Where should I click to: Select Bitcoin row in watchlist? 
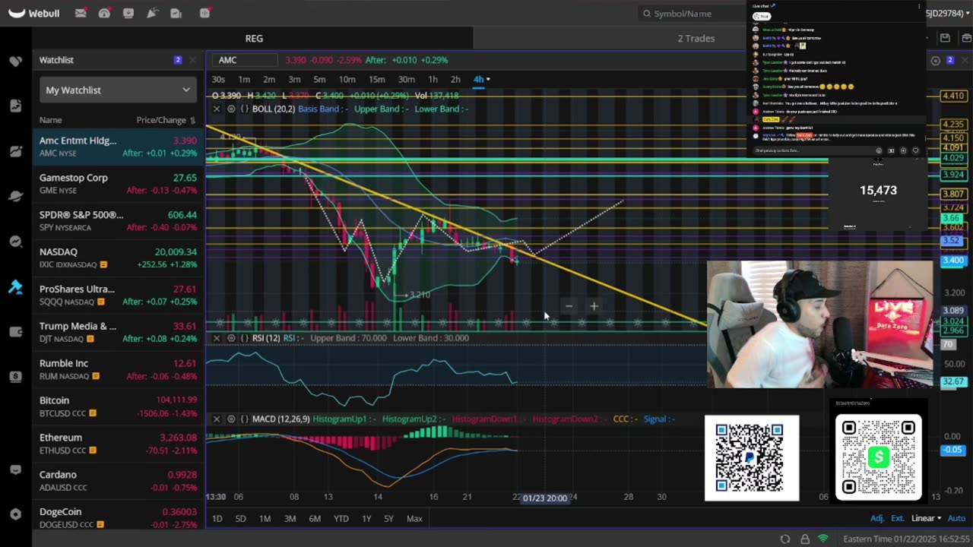[x=118, y=406]
